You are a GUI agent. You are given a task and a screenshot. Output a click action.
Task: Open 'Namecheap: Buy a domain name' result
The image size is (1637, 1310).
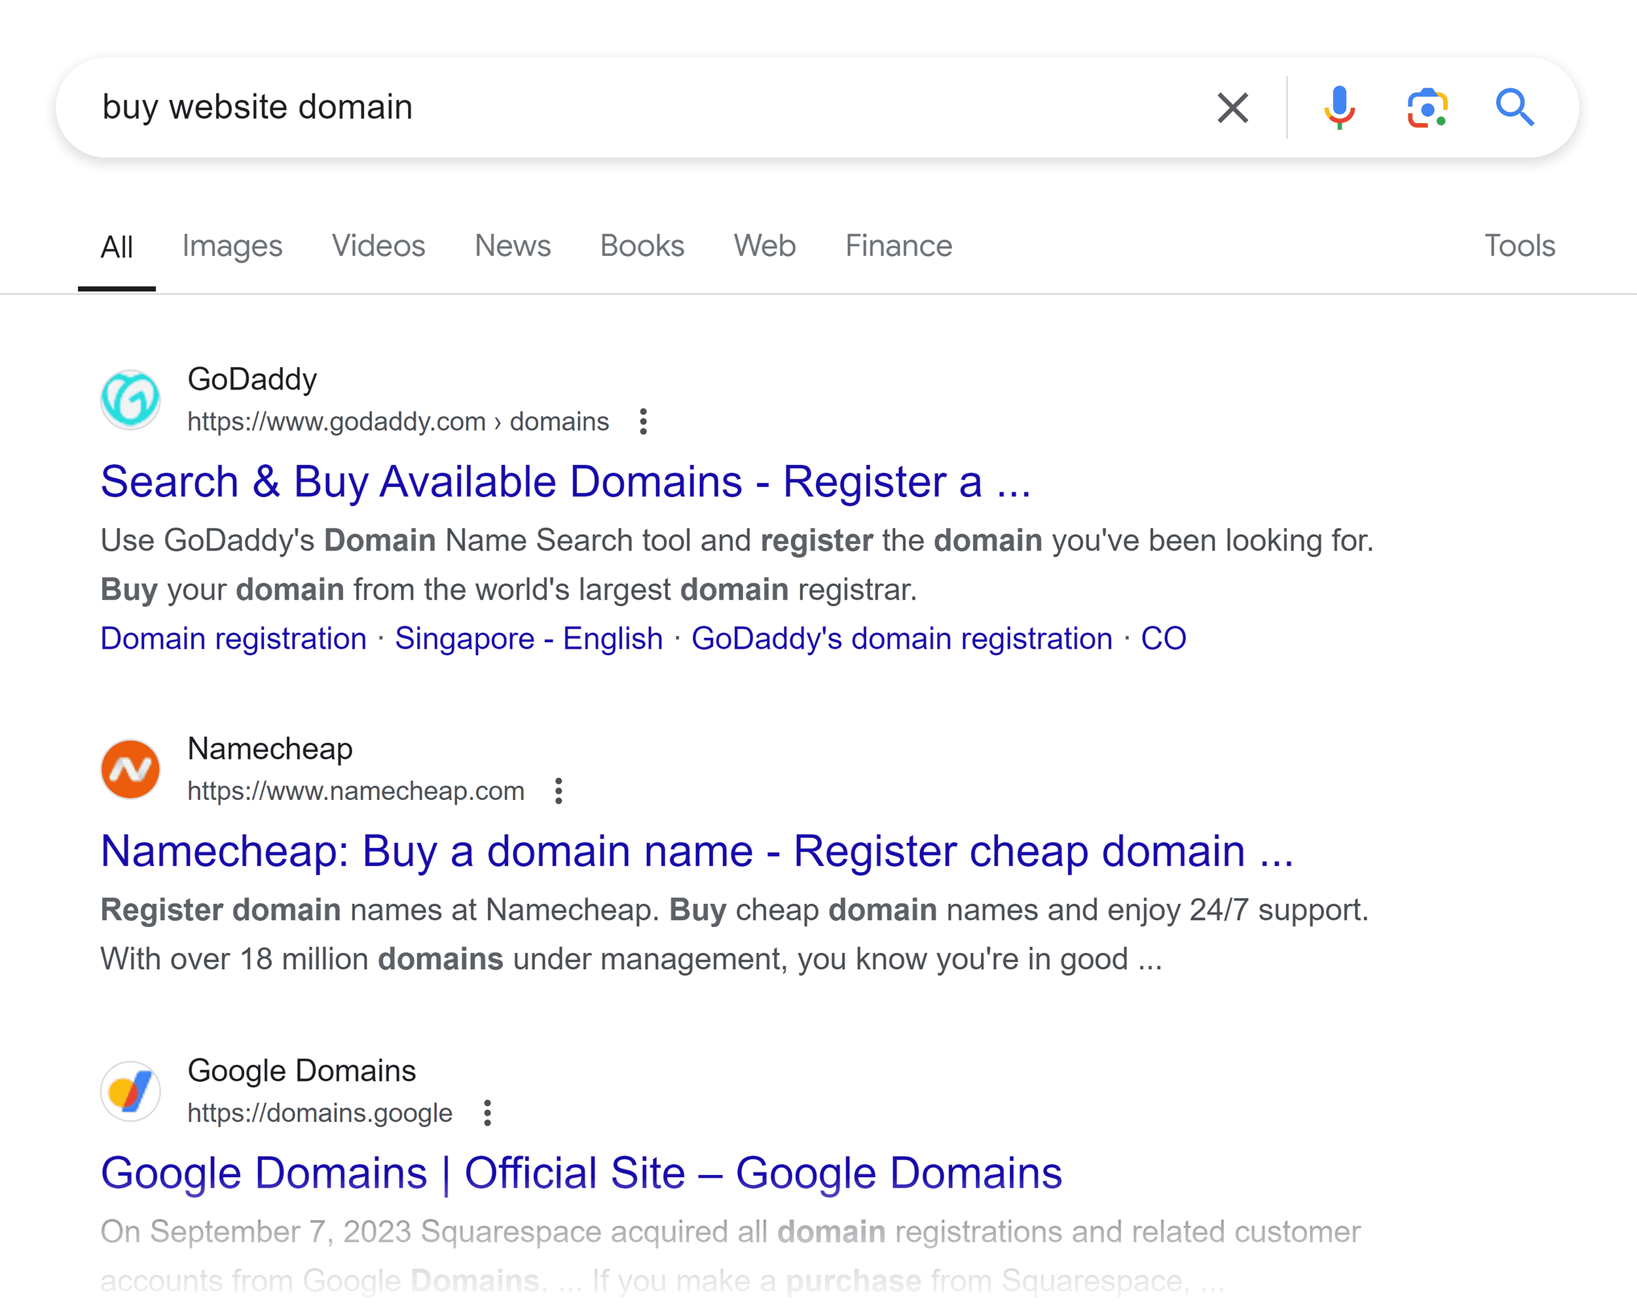click(697, 852)
